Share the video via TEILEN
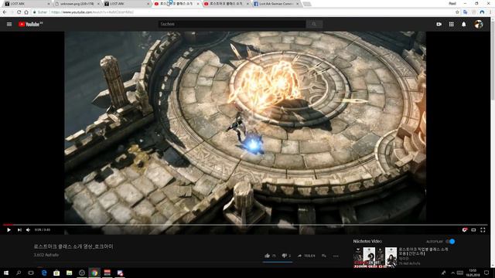Screen dimensions: 495x278 306,256
